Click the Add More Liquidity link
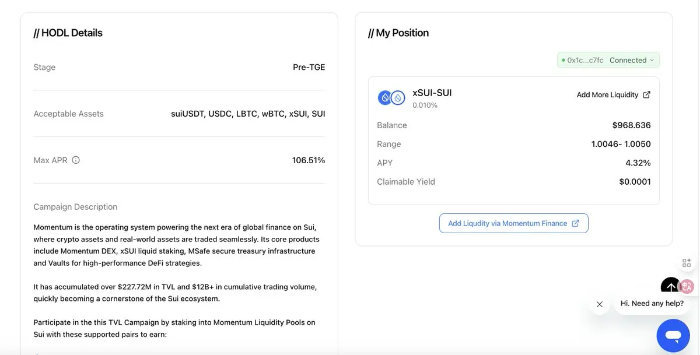This screenshot has width=700, height=355. pos(607,95)
